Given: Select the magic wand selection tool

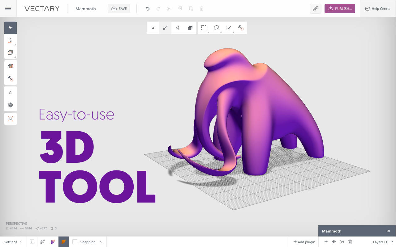Looking at the screenshot, I should [x=241, y=28].
